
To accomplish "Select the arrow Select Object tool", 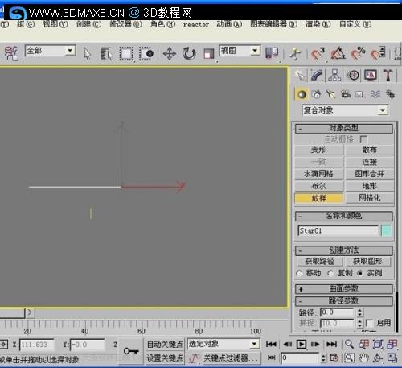I will tap(87, 54).
